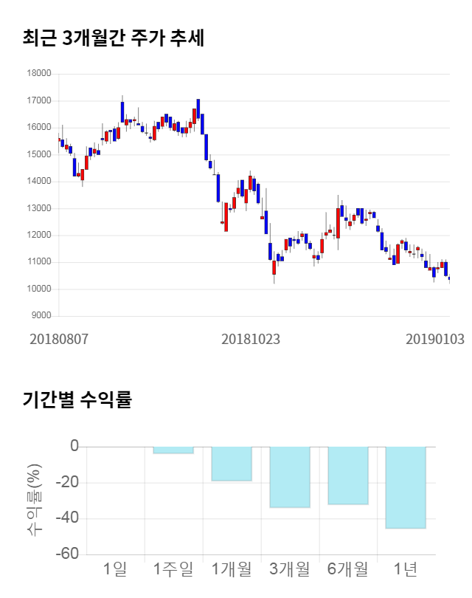
Task: Click the '최근 3개월간 주가 추세' chart title
Action: tap(113, 38)
